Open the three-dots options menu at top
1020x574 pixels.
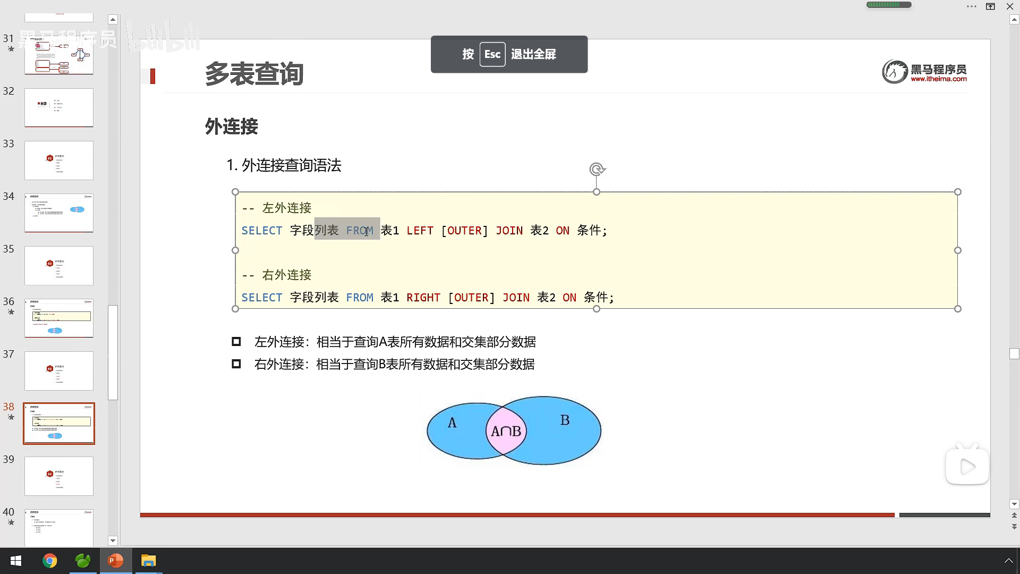(x=971, y=7)
